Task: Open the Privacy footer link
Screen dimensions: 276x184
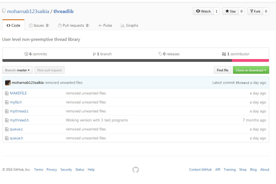Action: click(52, 170)
